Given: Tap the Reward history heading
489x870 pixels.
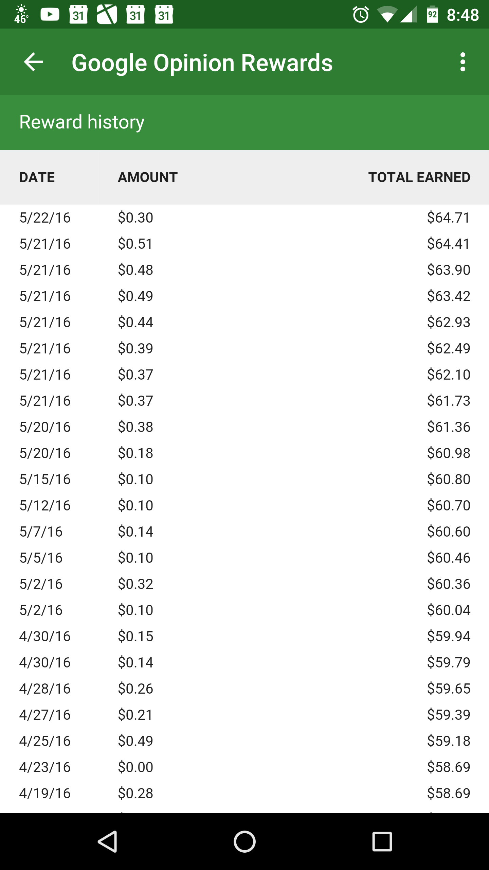Looking at the screenshot, I should pyautogui.click(x=82, y=122).
